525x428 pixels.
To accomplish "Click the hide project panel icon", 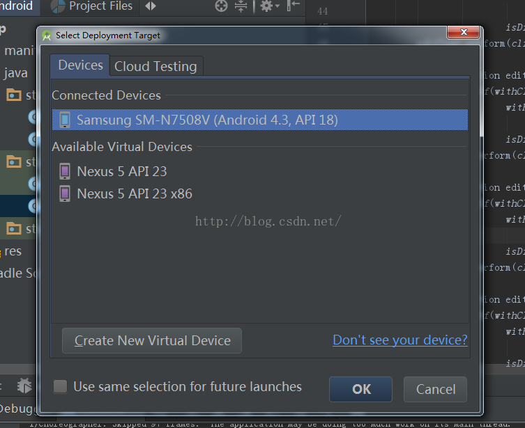I will pyautogui.click(x=294, y=6).
